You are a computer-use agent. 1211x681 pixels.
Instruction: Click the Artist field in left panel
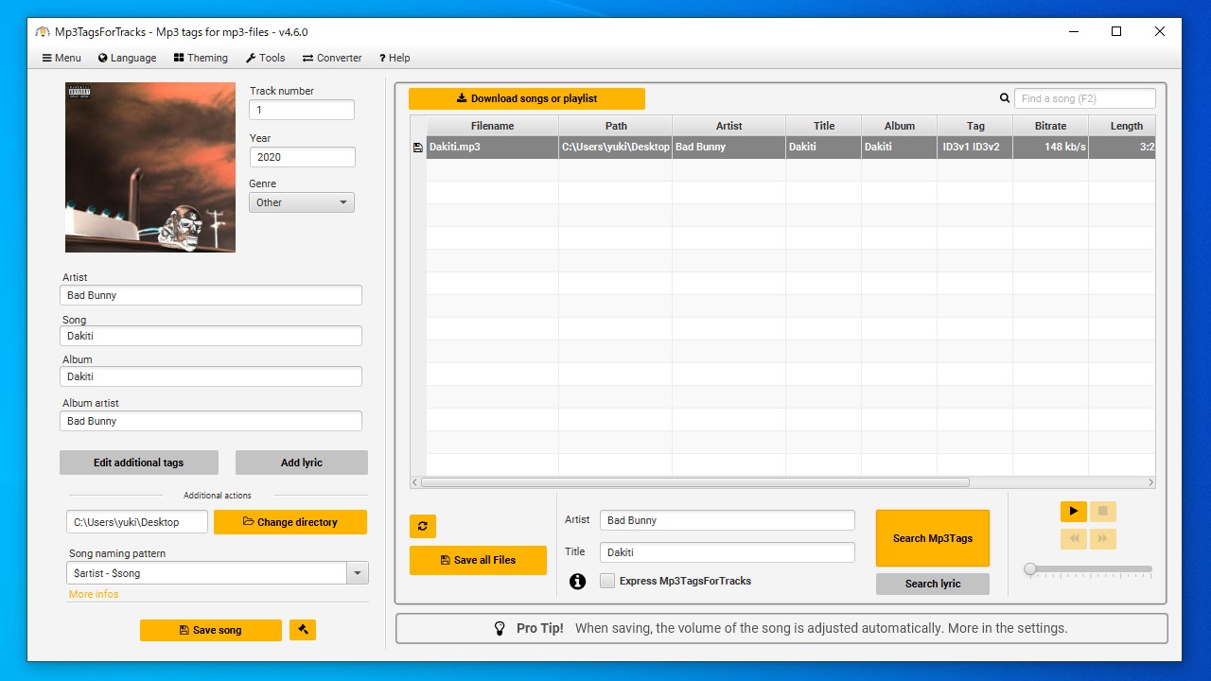click(x=211, y=295)
